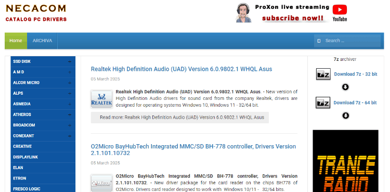390x192 pixels.
Task: Open the BROADCOM category link
Action: [x=24, y=125]
